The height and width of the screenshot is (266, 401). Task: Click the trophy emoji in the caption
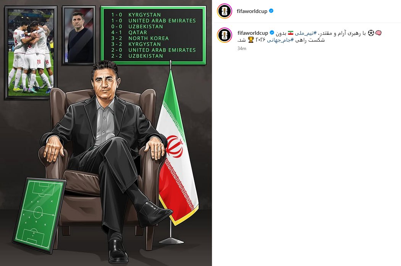tap(251, 40)
